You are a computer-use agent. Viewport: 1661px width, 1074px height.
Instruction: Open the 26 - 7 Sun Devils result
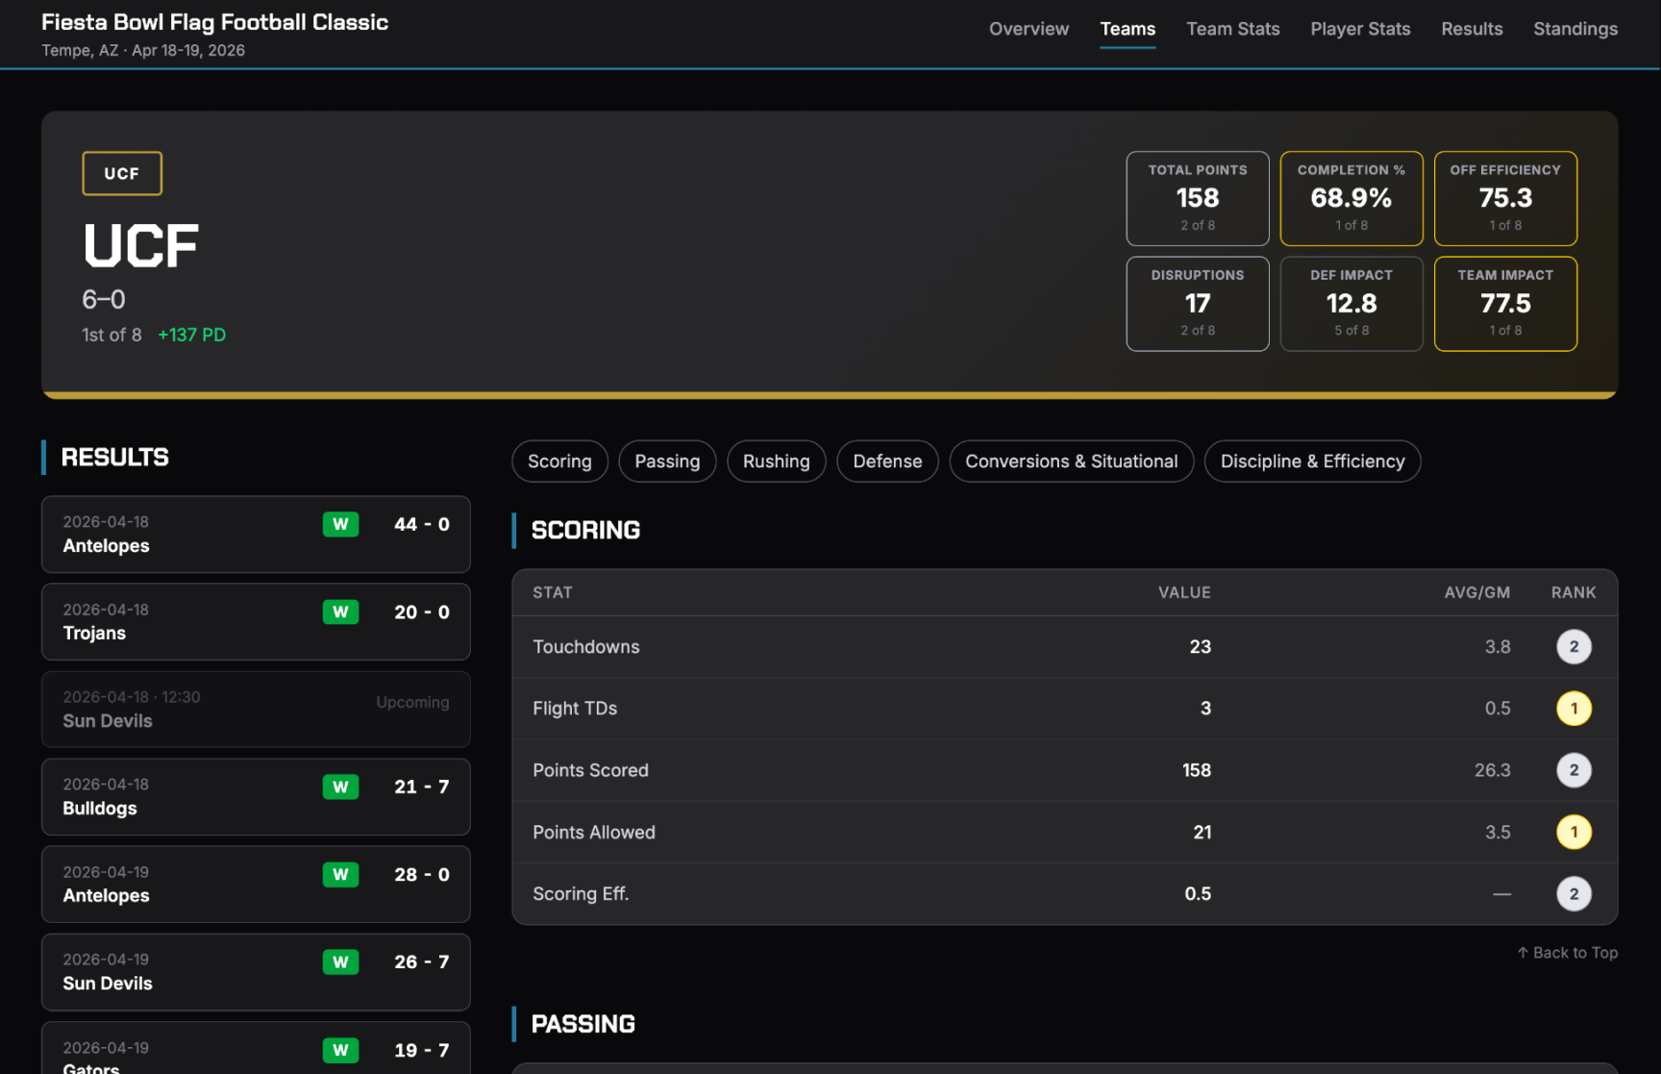[x=256, y=972]
